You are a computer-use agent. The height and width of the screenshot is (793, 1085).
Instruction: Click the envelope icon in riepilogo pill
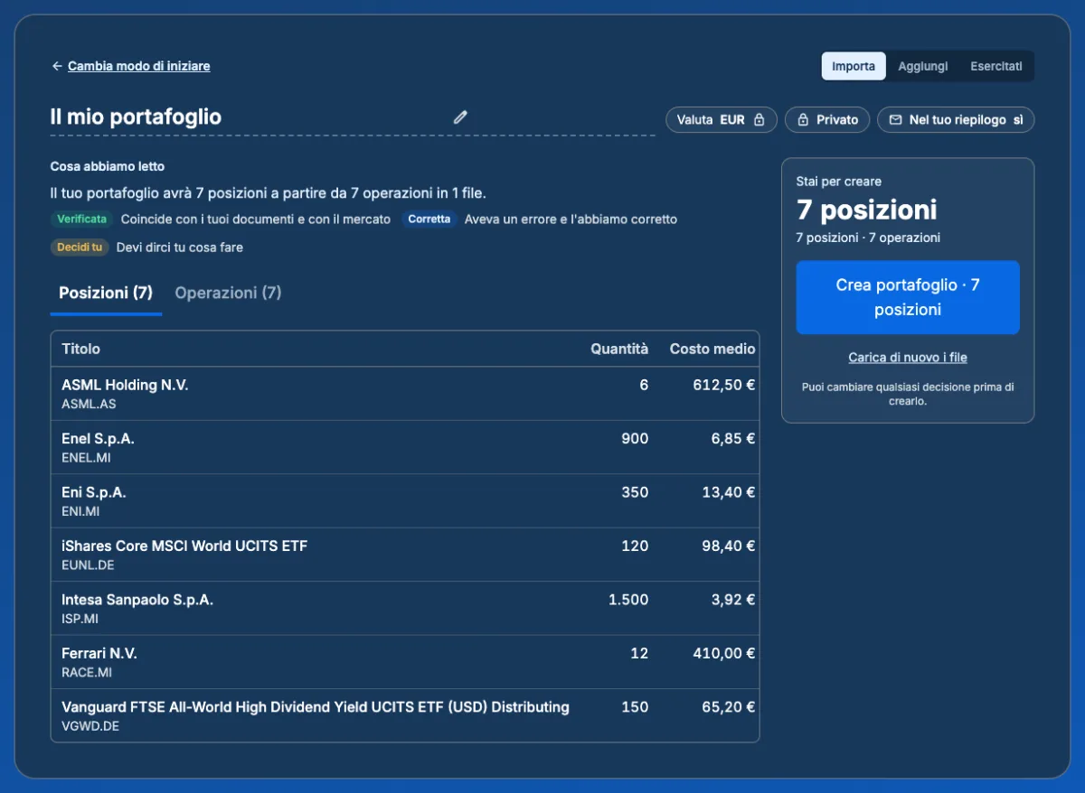895,119
